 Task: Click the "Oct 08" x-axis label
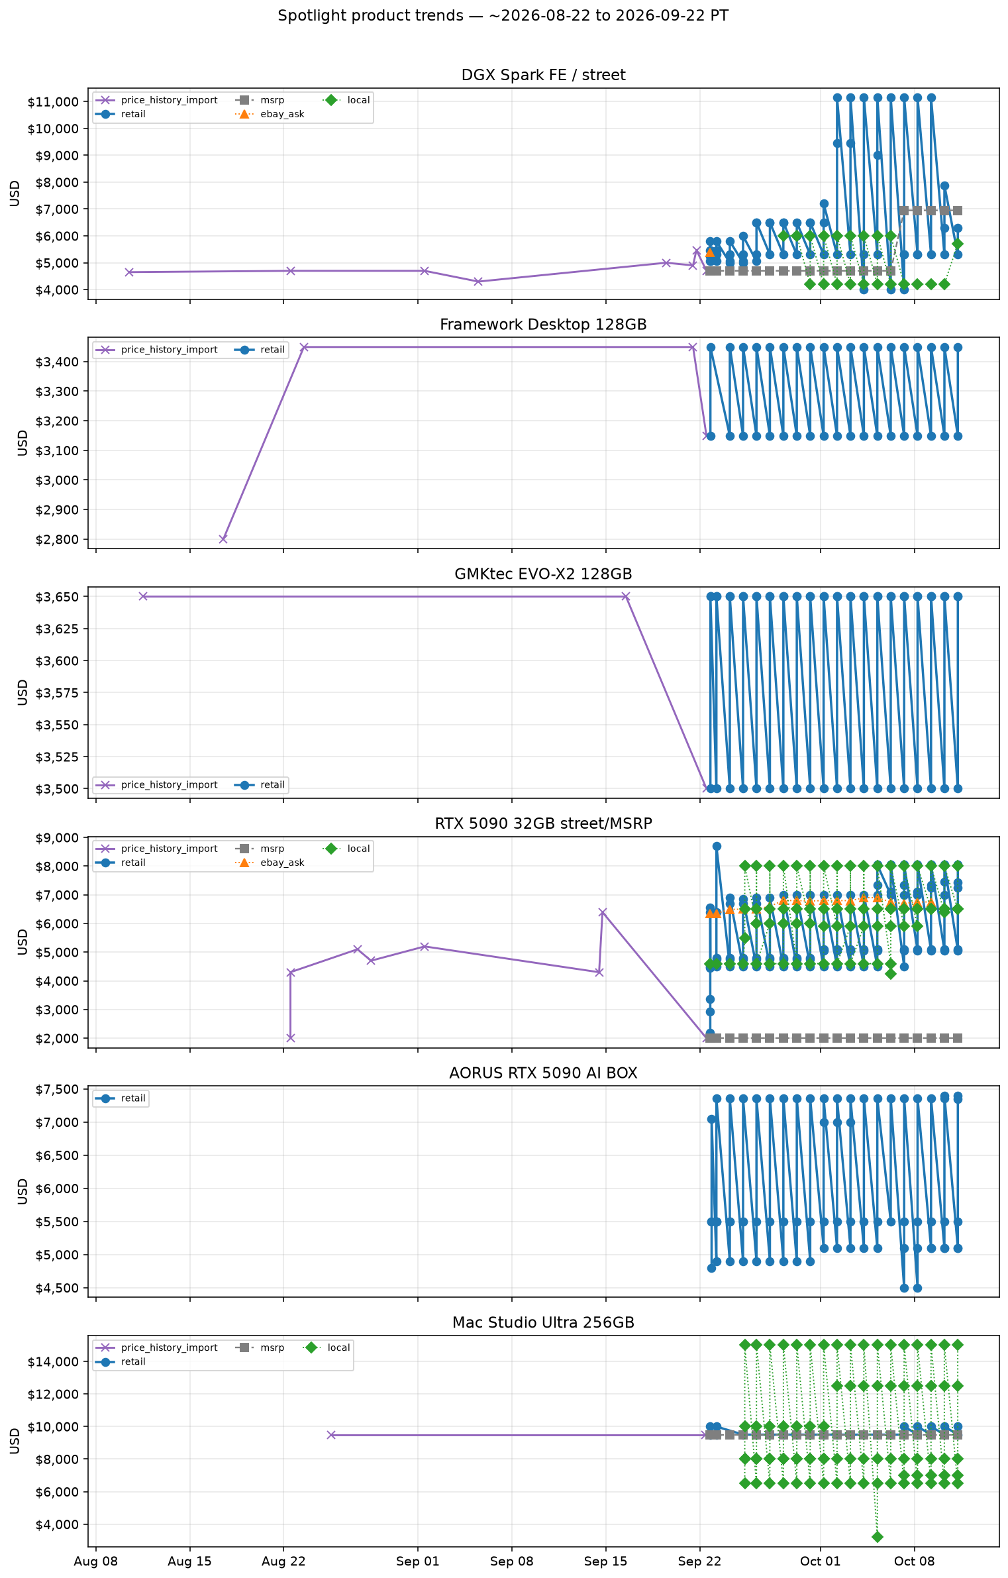[915, 1561]
